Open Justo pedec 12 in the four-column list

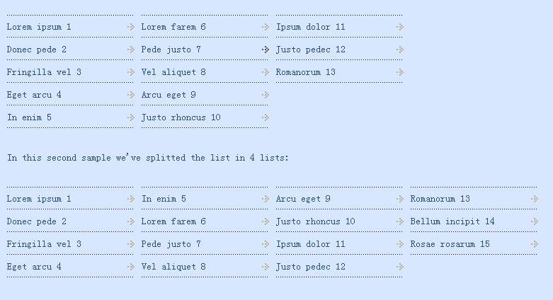(311, 267)
